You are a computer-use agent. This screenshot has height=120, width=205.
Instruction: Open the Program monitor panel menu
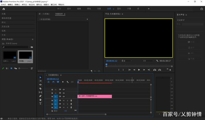click(x=122, y=14)
